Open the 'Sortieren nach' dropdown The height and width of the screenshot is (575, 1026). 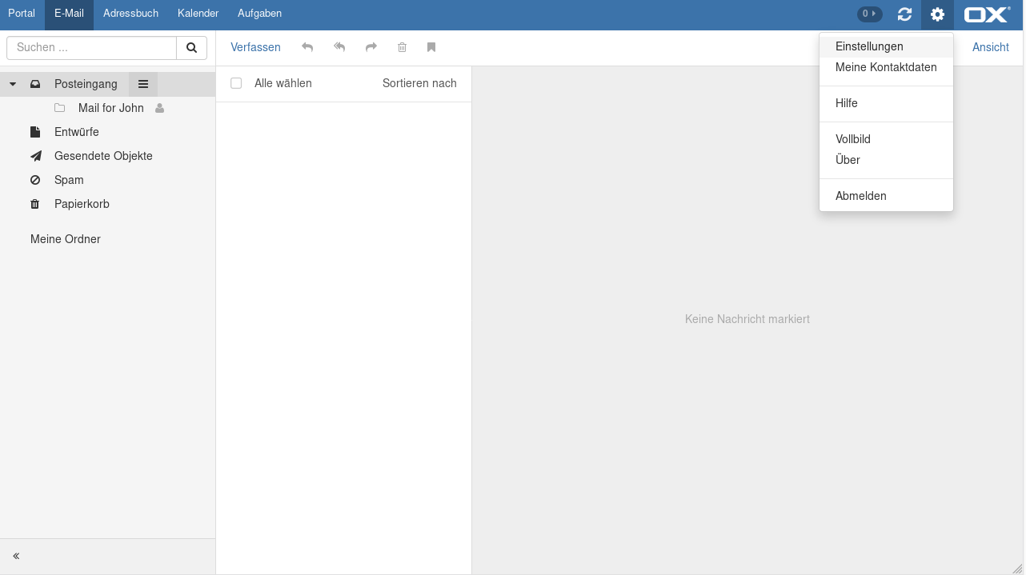[419, 83]
